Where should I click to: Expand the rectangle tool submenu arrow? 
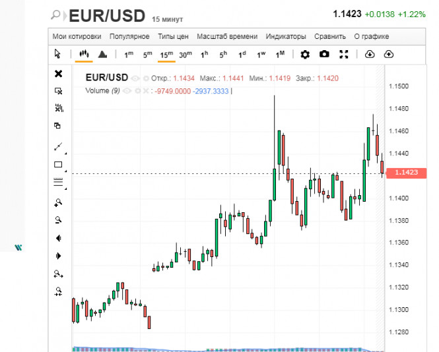pyautogui.click(x=66, y=171)
